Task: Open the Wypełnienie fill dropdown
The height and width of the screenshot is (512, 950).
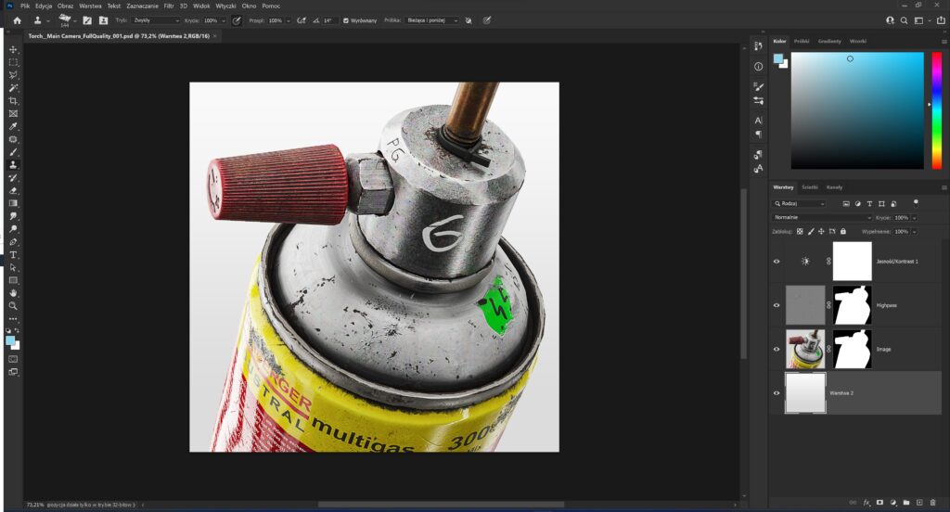Action: coord(914,232)
